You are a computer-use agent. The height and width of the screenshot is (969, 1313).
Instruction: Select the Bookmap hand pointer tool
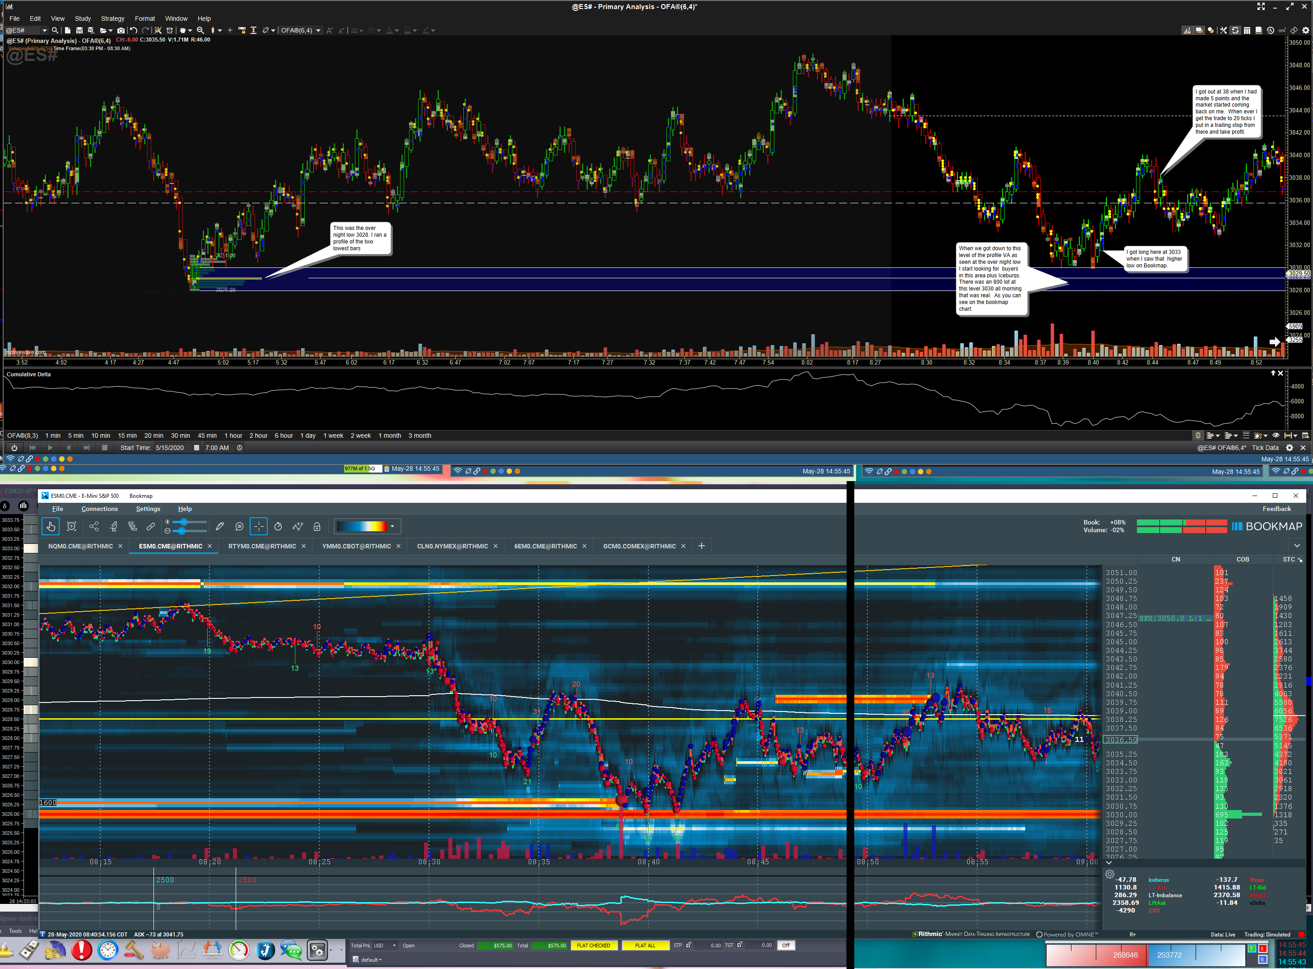pos(51,527)
